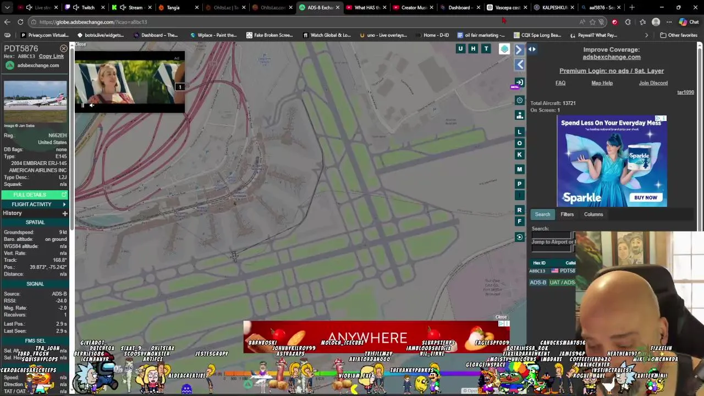Toggle the I map button
Viewport: 704px width, 396px height.
point(519,195)
